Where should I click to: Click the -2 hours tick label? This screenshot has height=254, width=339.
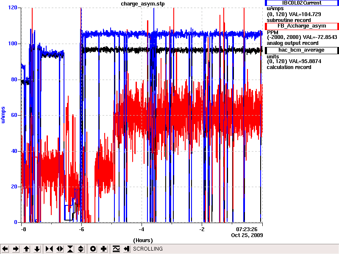(202, 229)
